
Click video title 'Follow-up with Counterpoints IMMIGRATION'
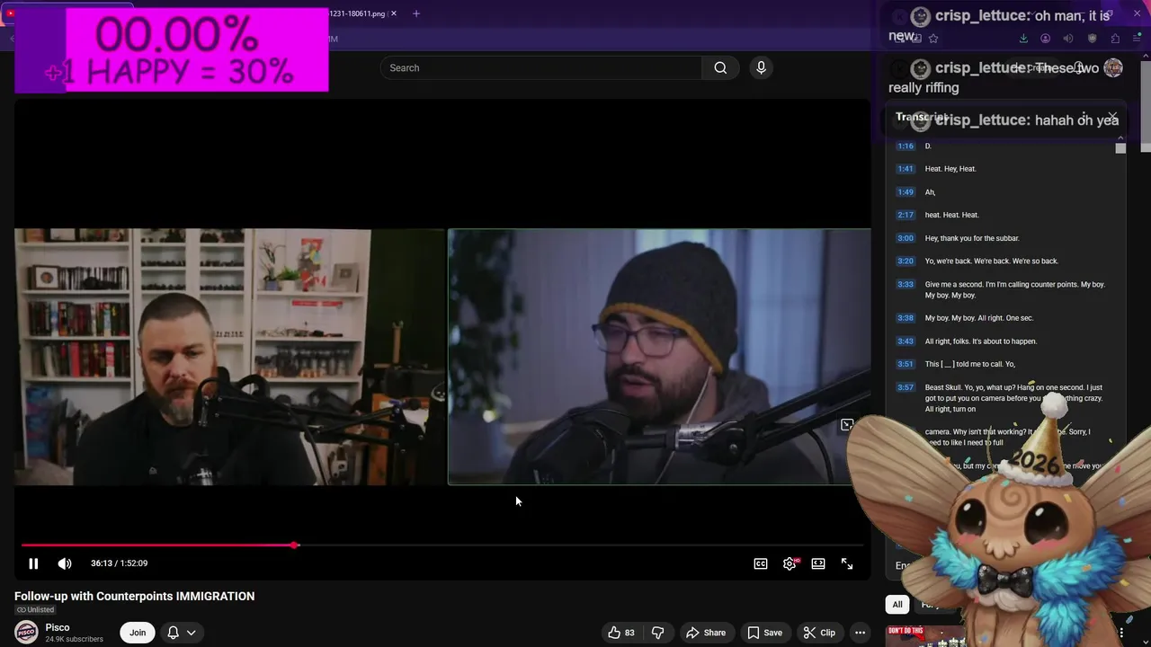(134, 596)
